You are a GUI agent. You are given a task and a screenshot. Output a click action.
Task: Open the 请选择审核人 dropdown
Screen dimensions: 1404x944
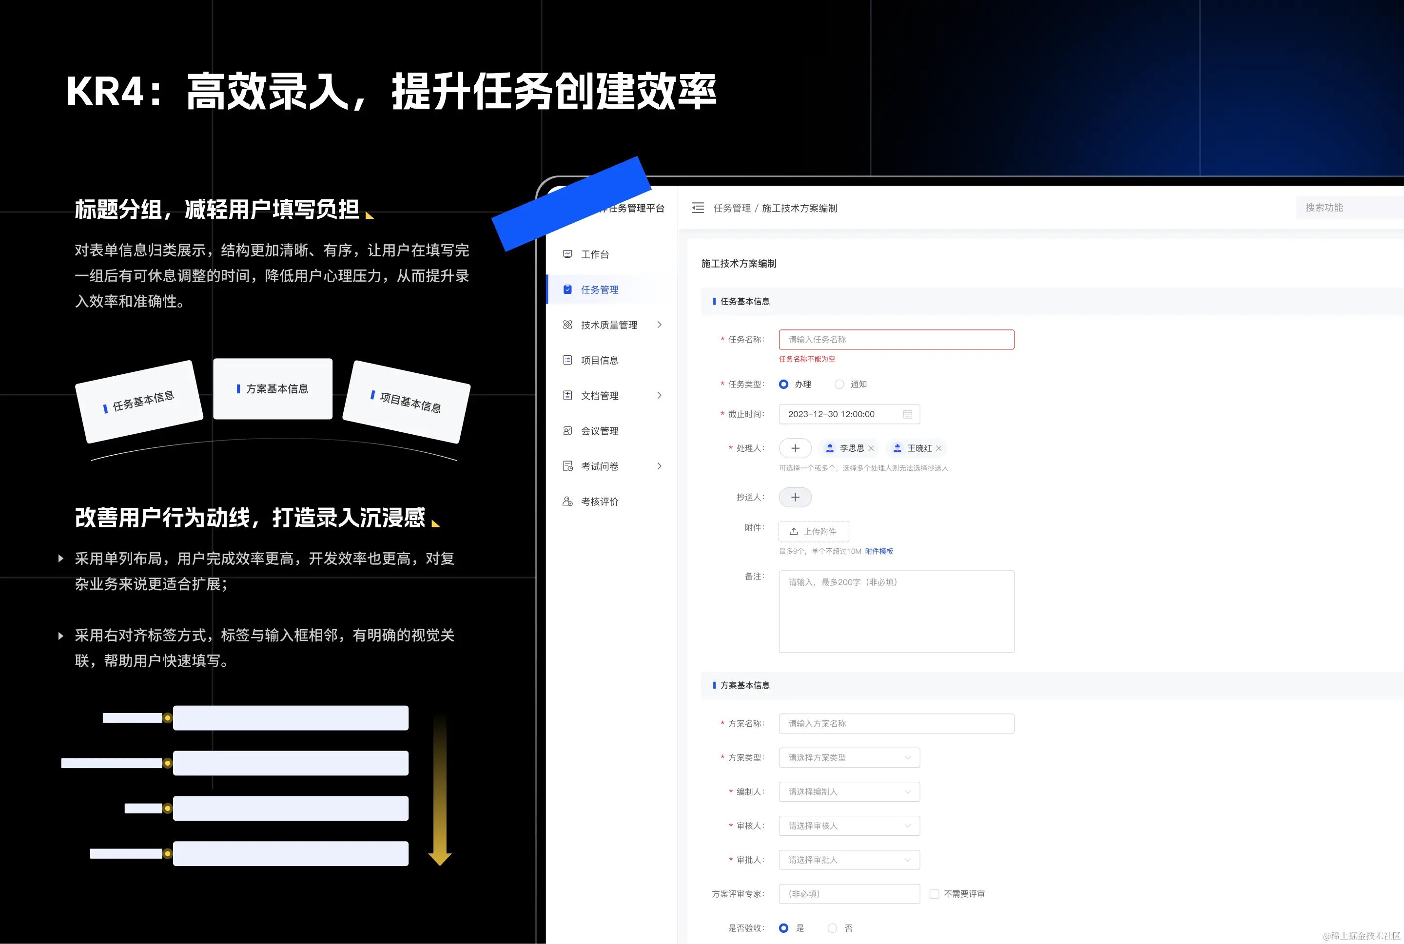(849, 826)
